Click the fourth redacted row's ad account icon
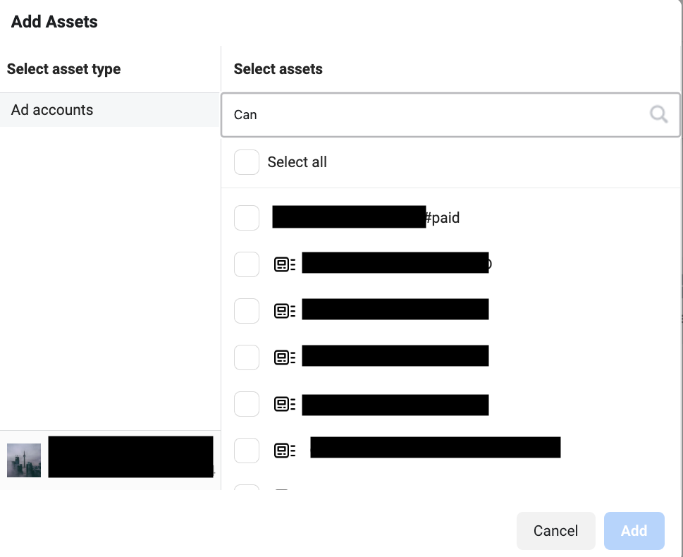Image resolution: width=683 pixels, height=557 pixels. tap(285, 404)
